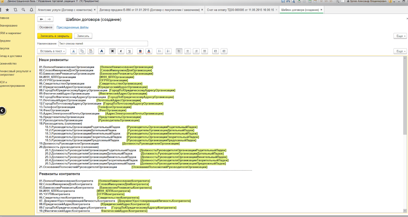This screenshot has width=408, height=217.
Task: Open global search magnifier icon
Action: pyautogui.click(x=23, y=10)
